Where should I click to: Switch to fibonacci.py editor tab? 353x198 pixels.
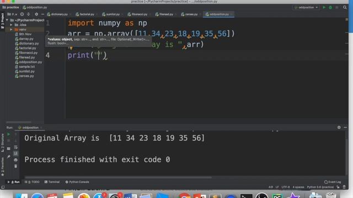(139, 14)
